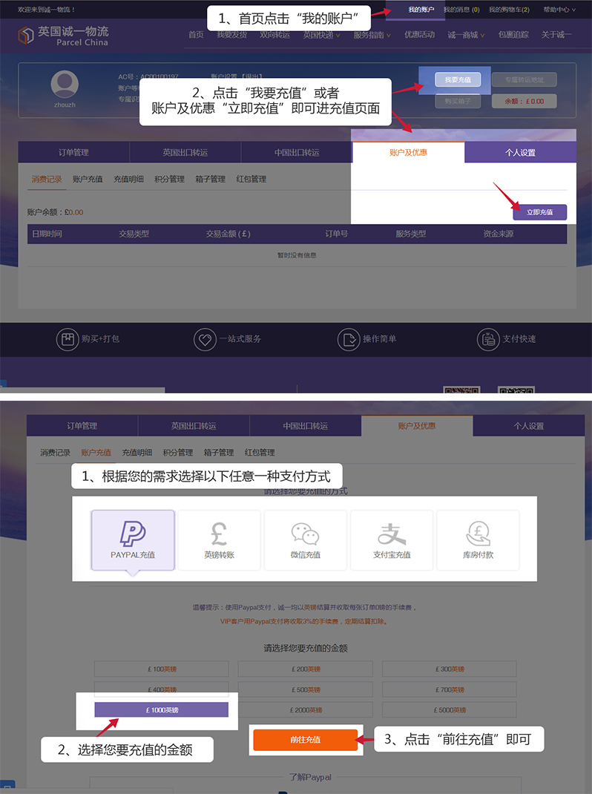
Task: Open 我的账户 in the top bar
Action: click(421, 10)
